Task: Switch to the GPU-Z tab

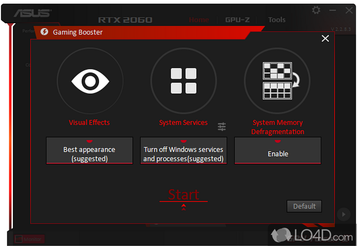Action: tap(237, 20)
